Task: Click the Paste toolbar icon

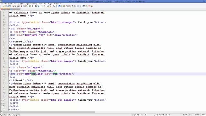Action: 26,6
